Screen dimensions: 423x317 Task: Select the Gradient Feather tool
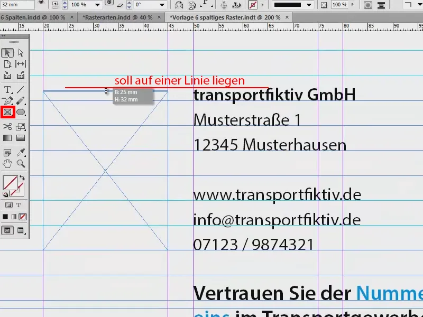click(21, 138)
